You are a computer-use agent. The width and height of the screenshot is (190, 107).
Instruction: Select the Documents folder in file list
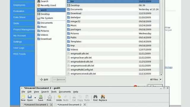pyautogui.click(x=113, y=9)
